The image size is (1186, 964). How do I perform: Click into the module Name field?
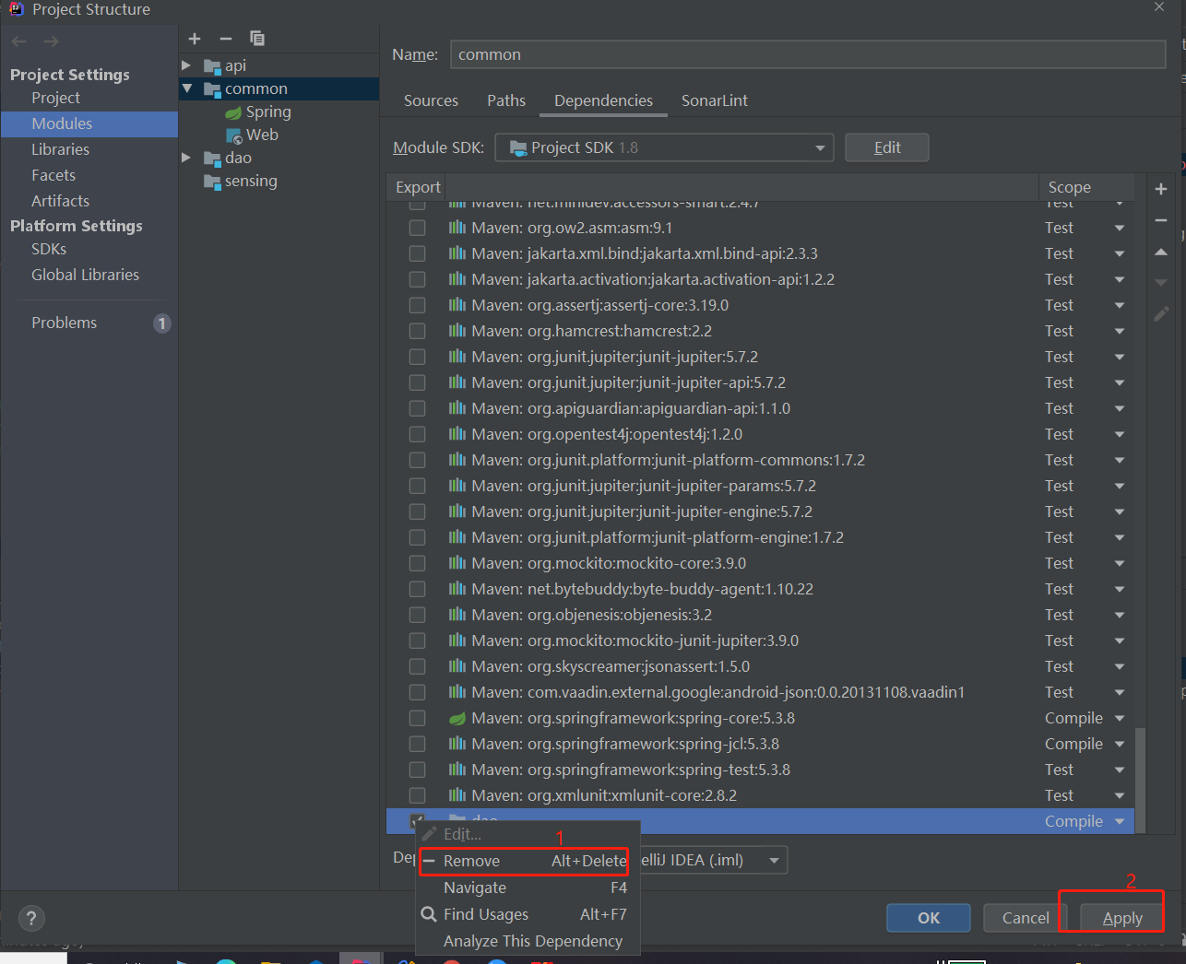808,54
